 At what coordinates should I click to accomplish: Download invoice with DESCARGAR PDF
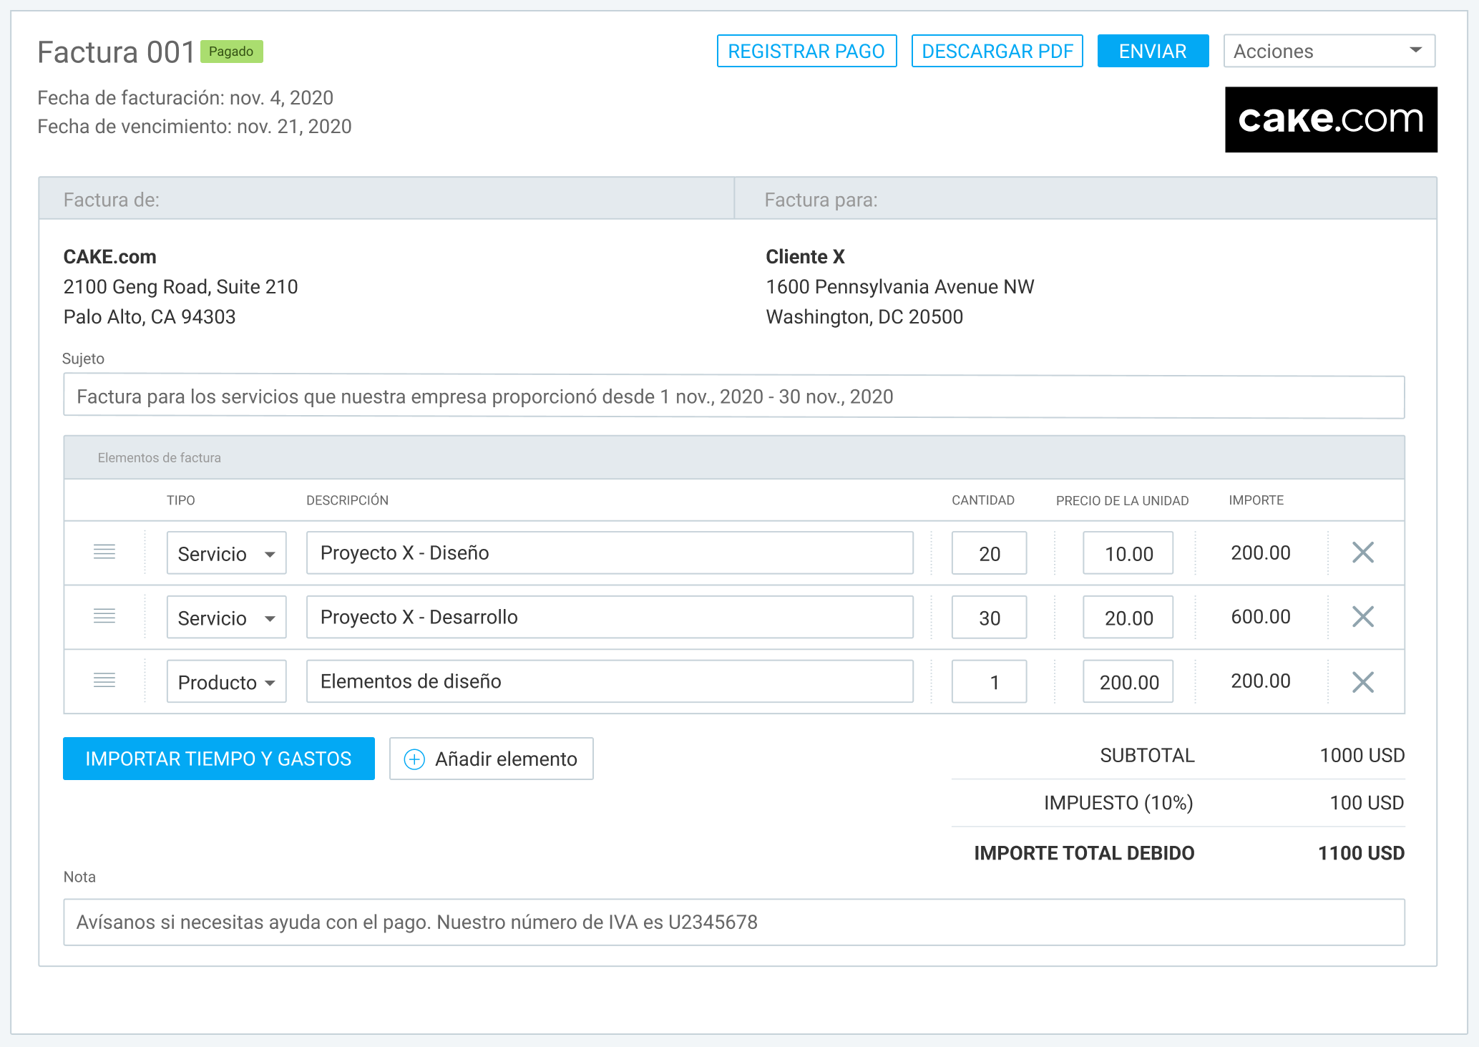997,52
